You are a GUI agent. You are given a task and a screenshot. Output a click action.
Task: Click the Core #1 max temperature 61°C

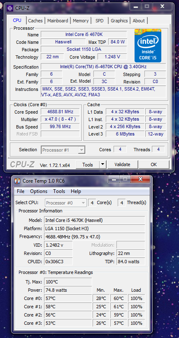[x=119, y=307]
